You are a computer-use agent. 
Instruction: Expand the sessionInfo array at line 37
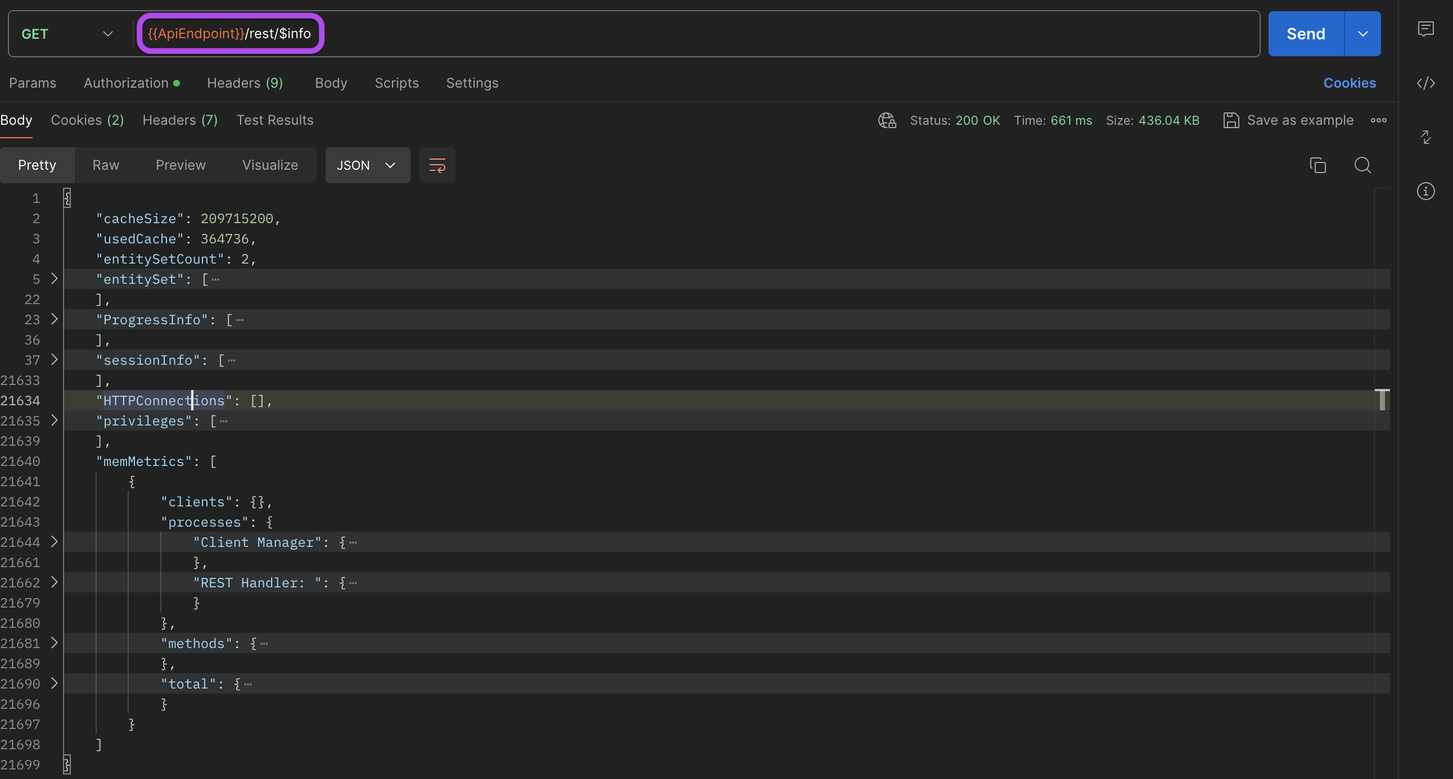pos(54,360)
